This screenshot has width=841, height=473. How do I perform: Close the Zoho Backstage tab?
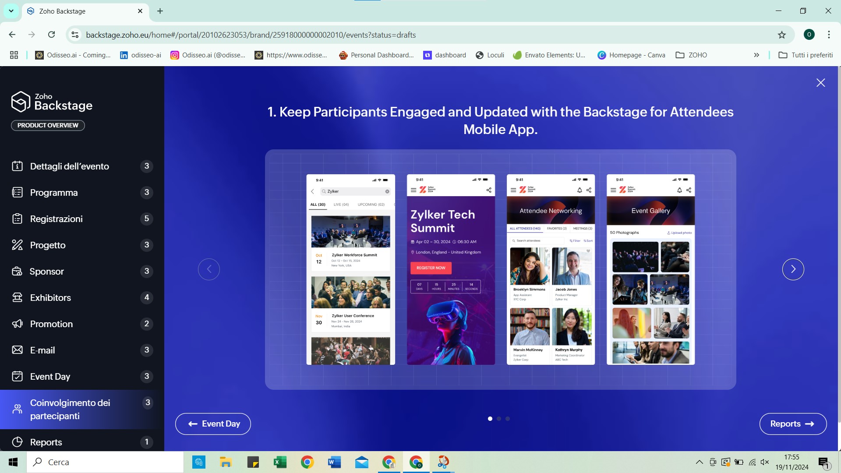pos(140,11)
